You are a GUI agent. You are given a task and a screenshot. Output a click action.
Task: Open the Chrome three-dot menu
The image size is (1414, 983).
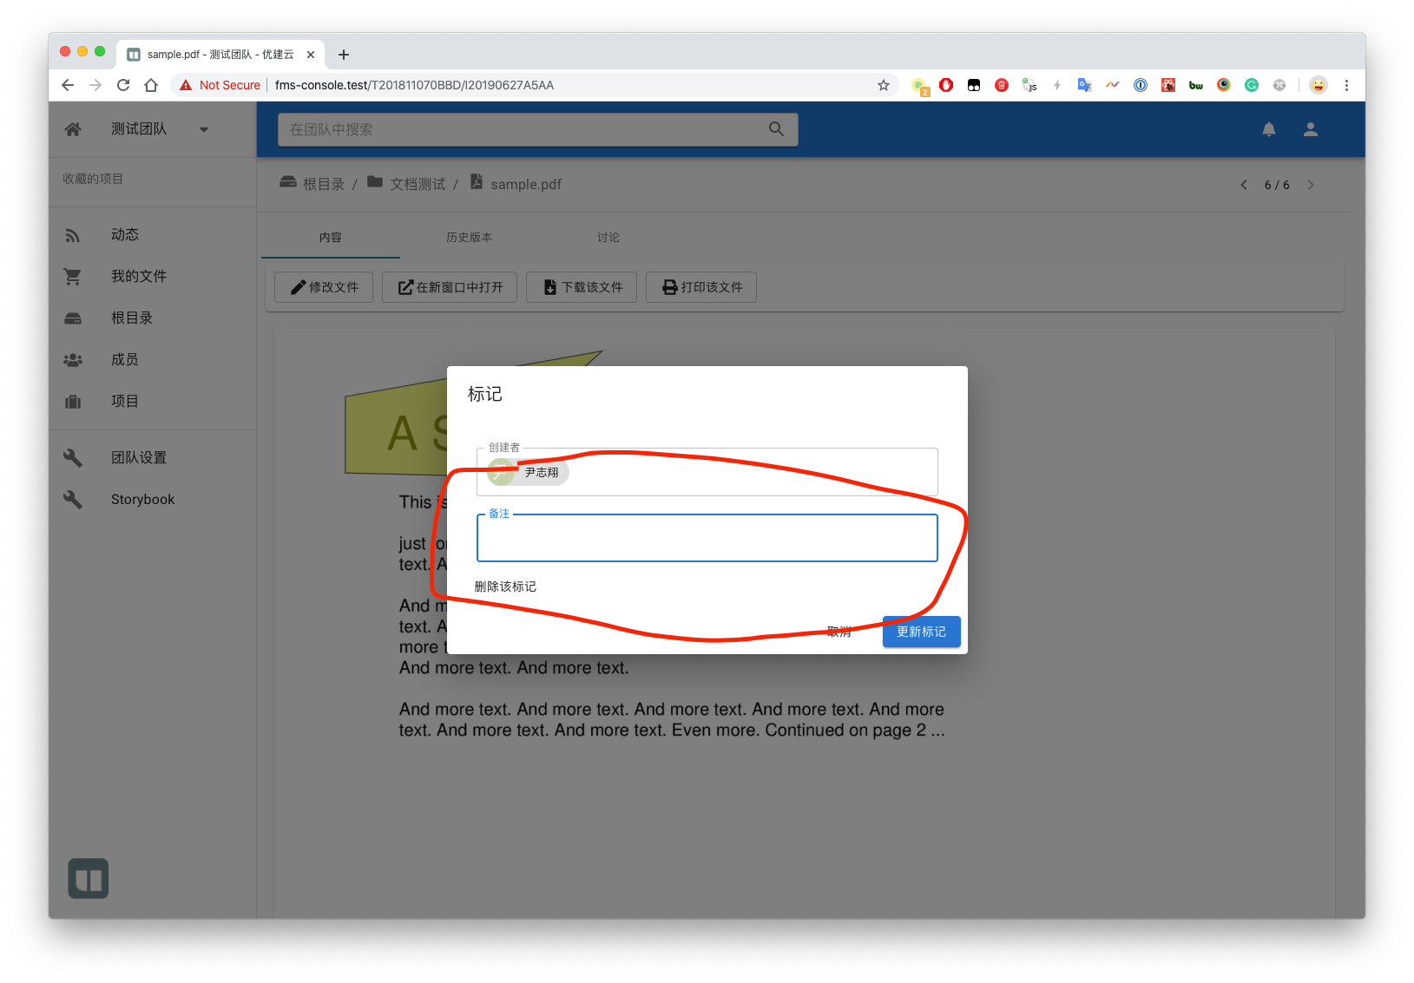1346,85
